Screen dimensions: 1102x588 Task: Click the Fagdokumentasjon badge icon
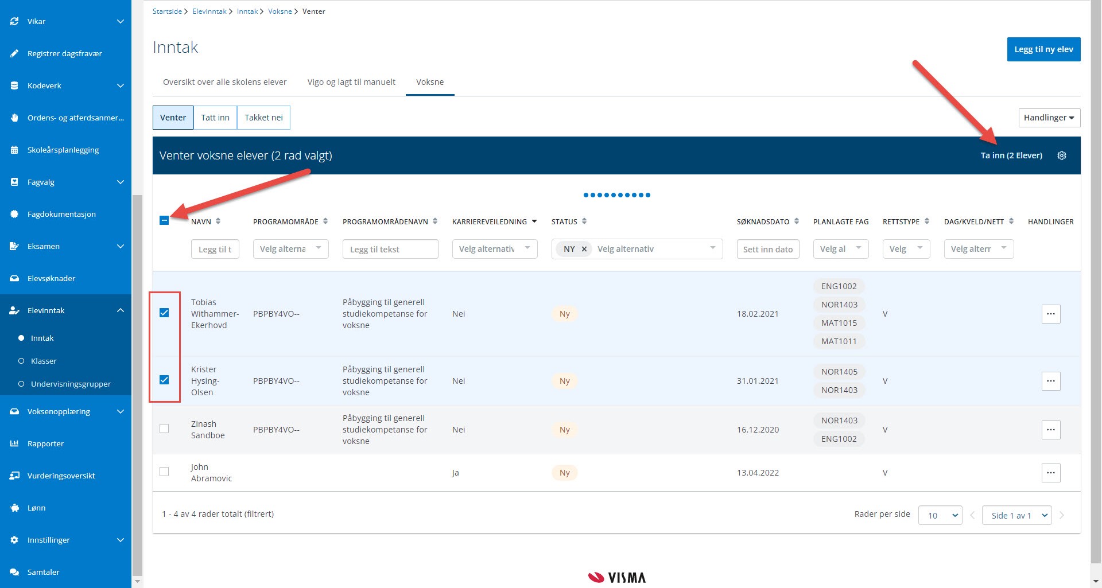pos(14,214)
